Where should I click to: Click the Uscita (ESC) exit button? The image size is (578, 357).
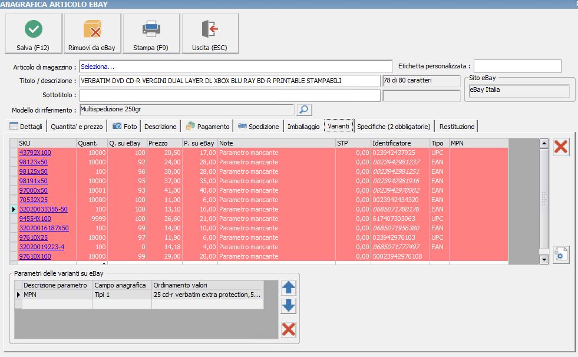(x=210, y=34)
